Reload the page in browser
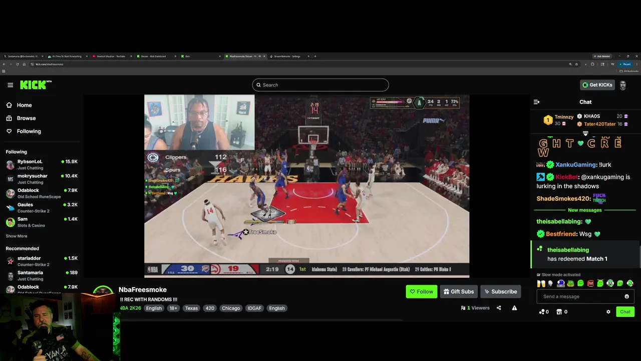 tap(18, 64)
